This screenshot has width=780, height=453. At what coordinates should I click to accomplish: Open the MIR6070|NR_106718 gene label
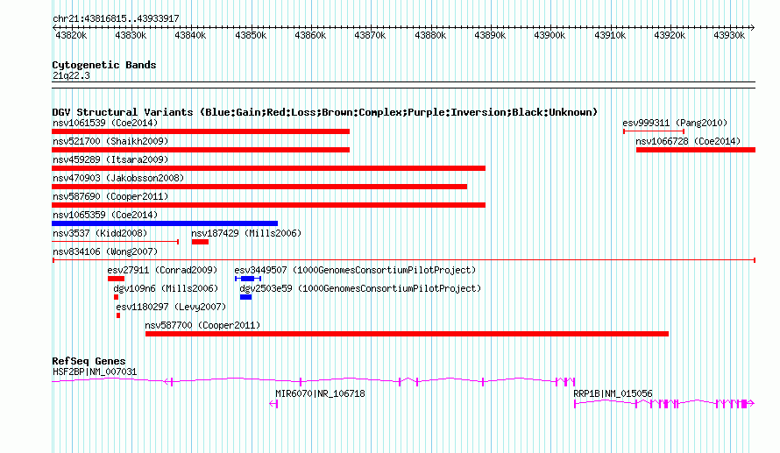tap(320, 393)
